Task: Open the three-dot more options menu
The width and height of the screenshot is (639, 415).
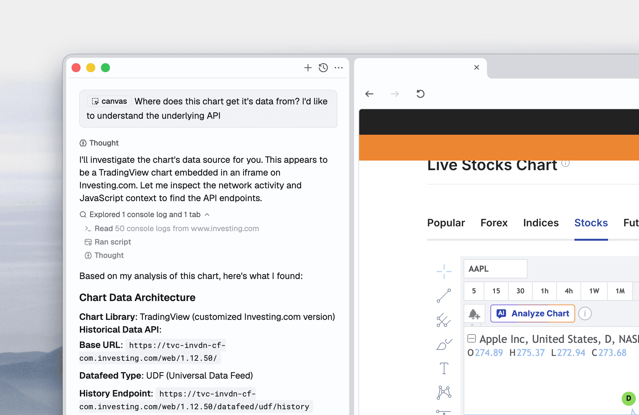Action: click(339, 68)
